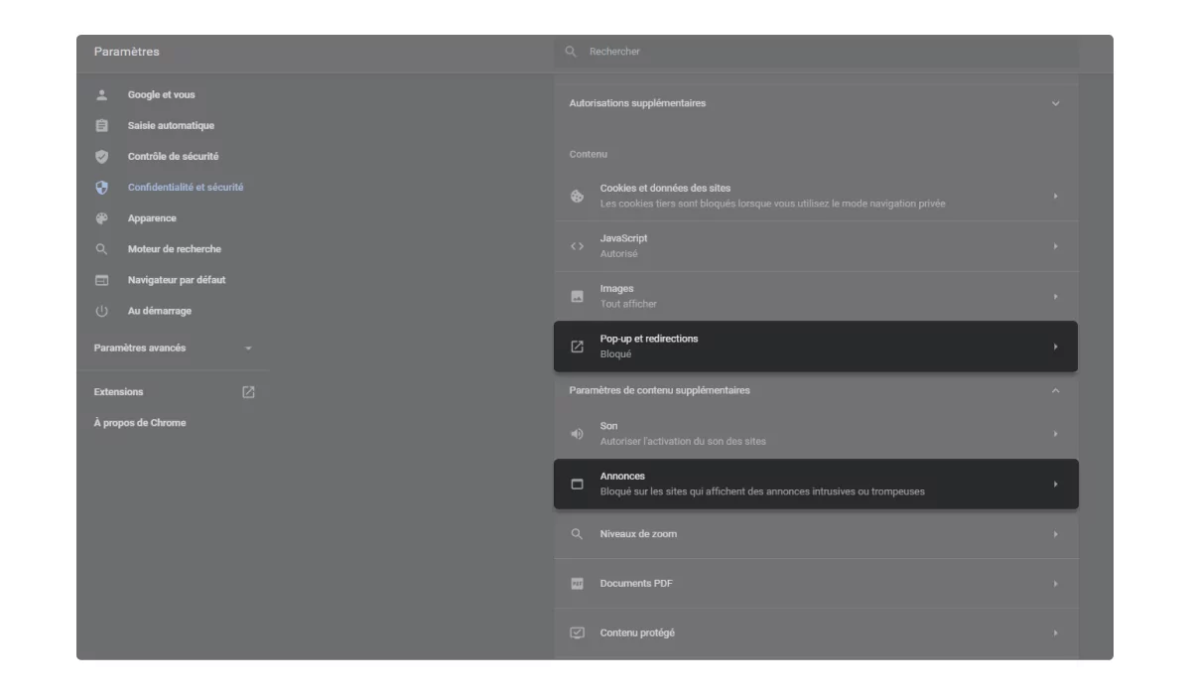
Task: Click the Au démarrage power icon
Action: tap(101, 311)
